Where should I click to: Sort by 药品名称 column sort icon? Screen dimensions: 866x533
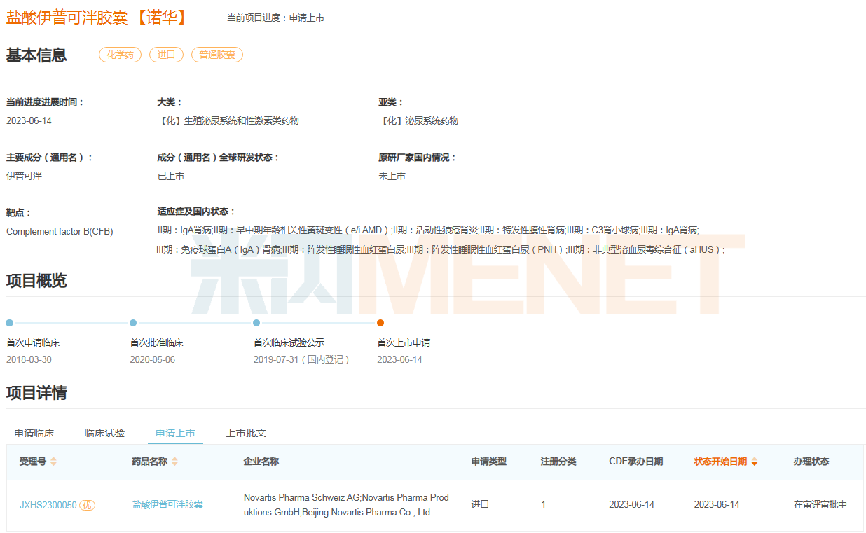point(174,462)
